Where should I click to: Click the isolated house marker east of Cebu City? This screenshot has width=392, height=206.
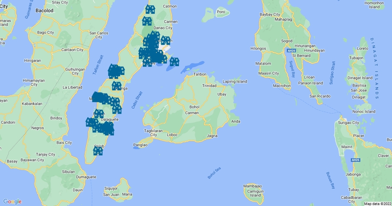(x=174, y=61)
